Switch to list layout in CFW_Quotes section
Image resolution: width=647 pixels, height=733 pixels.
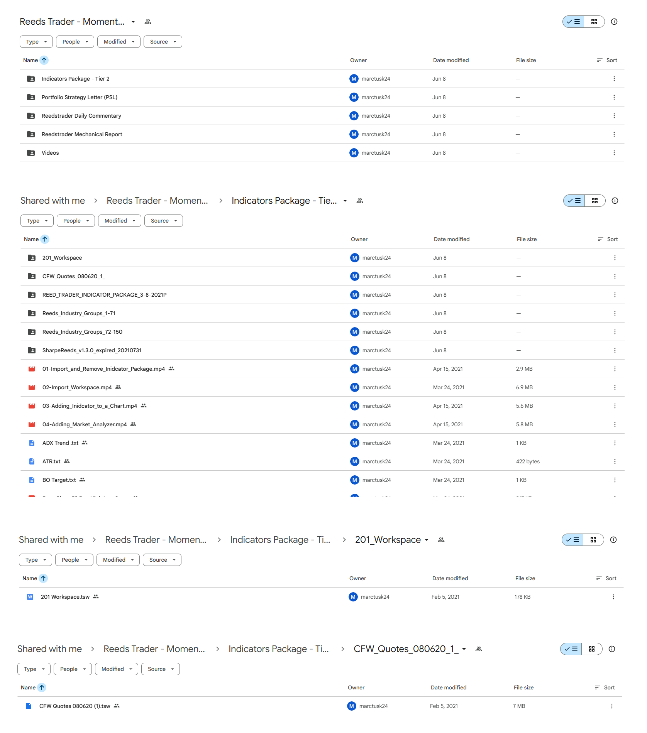click(571, 649)
